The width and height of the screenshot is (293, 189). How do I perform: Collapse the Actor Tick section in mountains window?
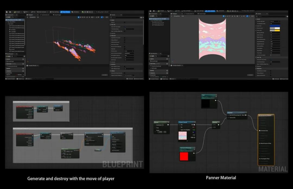(x=110, y=25)
